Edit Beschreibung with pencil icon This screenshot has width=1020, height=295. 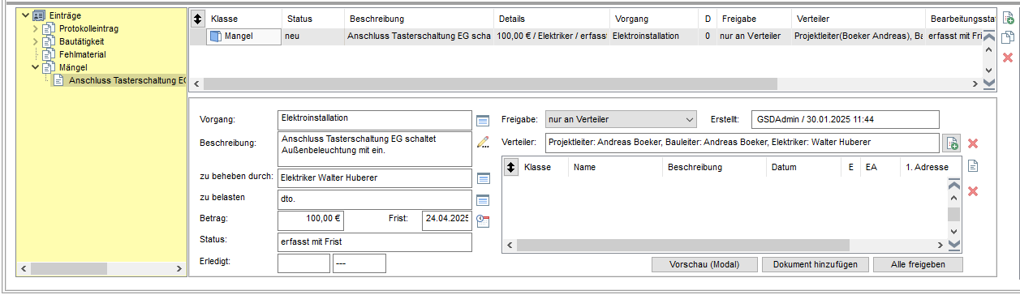[x=483, y=143]
